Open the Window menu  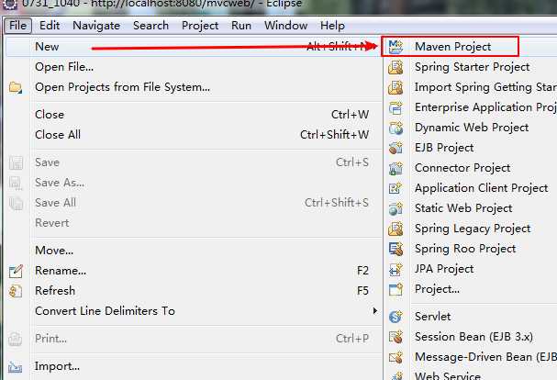(285, 26)
